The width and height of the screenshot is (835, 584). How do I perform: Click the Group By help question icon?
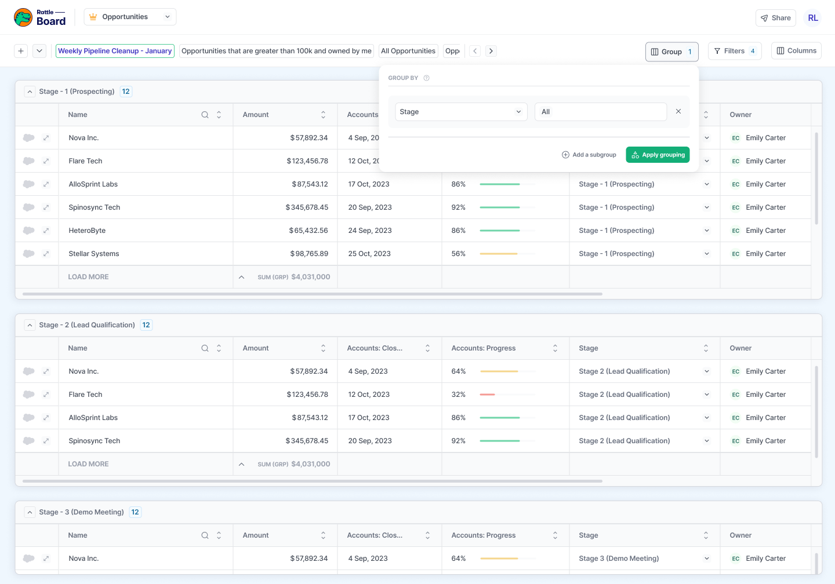point(426,78)
